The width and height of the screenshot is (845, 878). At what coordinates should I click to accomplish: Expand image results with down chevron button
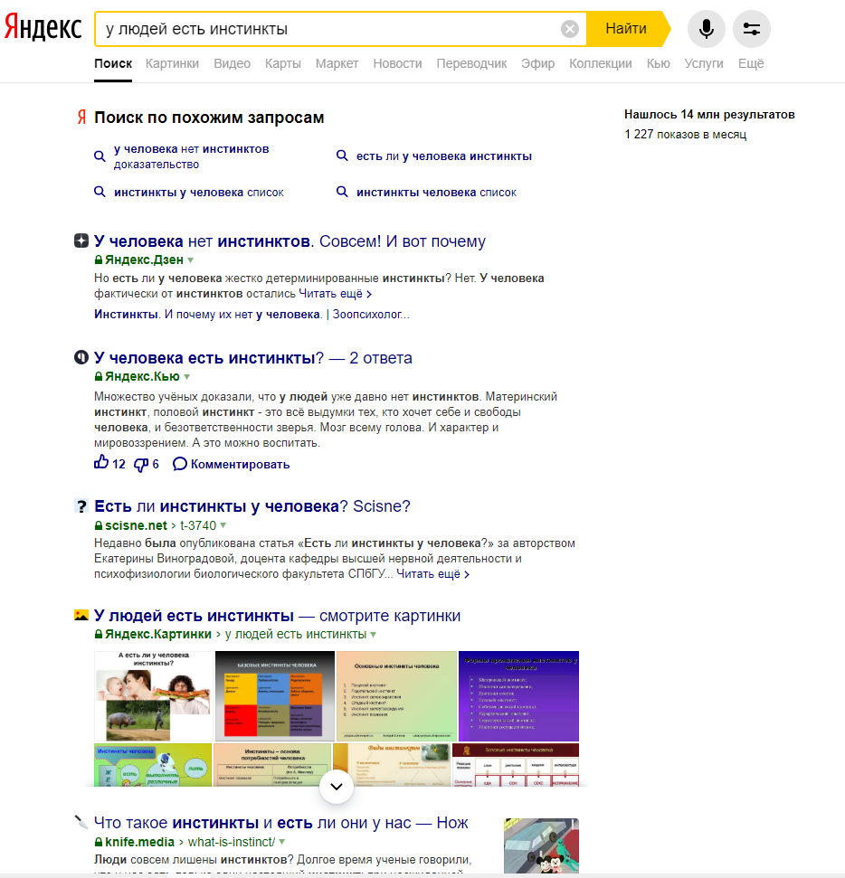click(x=337, y=787)
